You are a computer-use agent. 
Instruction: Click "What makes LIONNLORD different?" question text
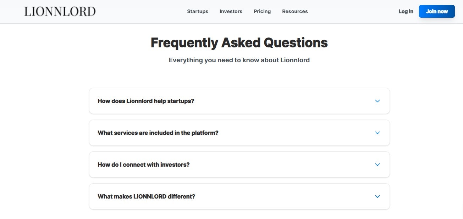tap(146, 196)
